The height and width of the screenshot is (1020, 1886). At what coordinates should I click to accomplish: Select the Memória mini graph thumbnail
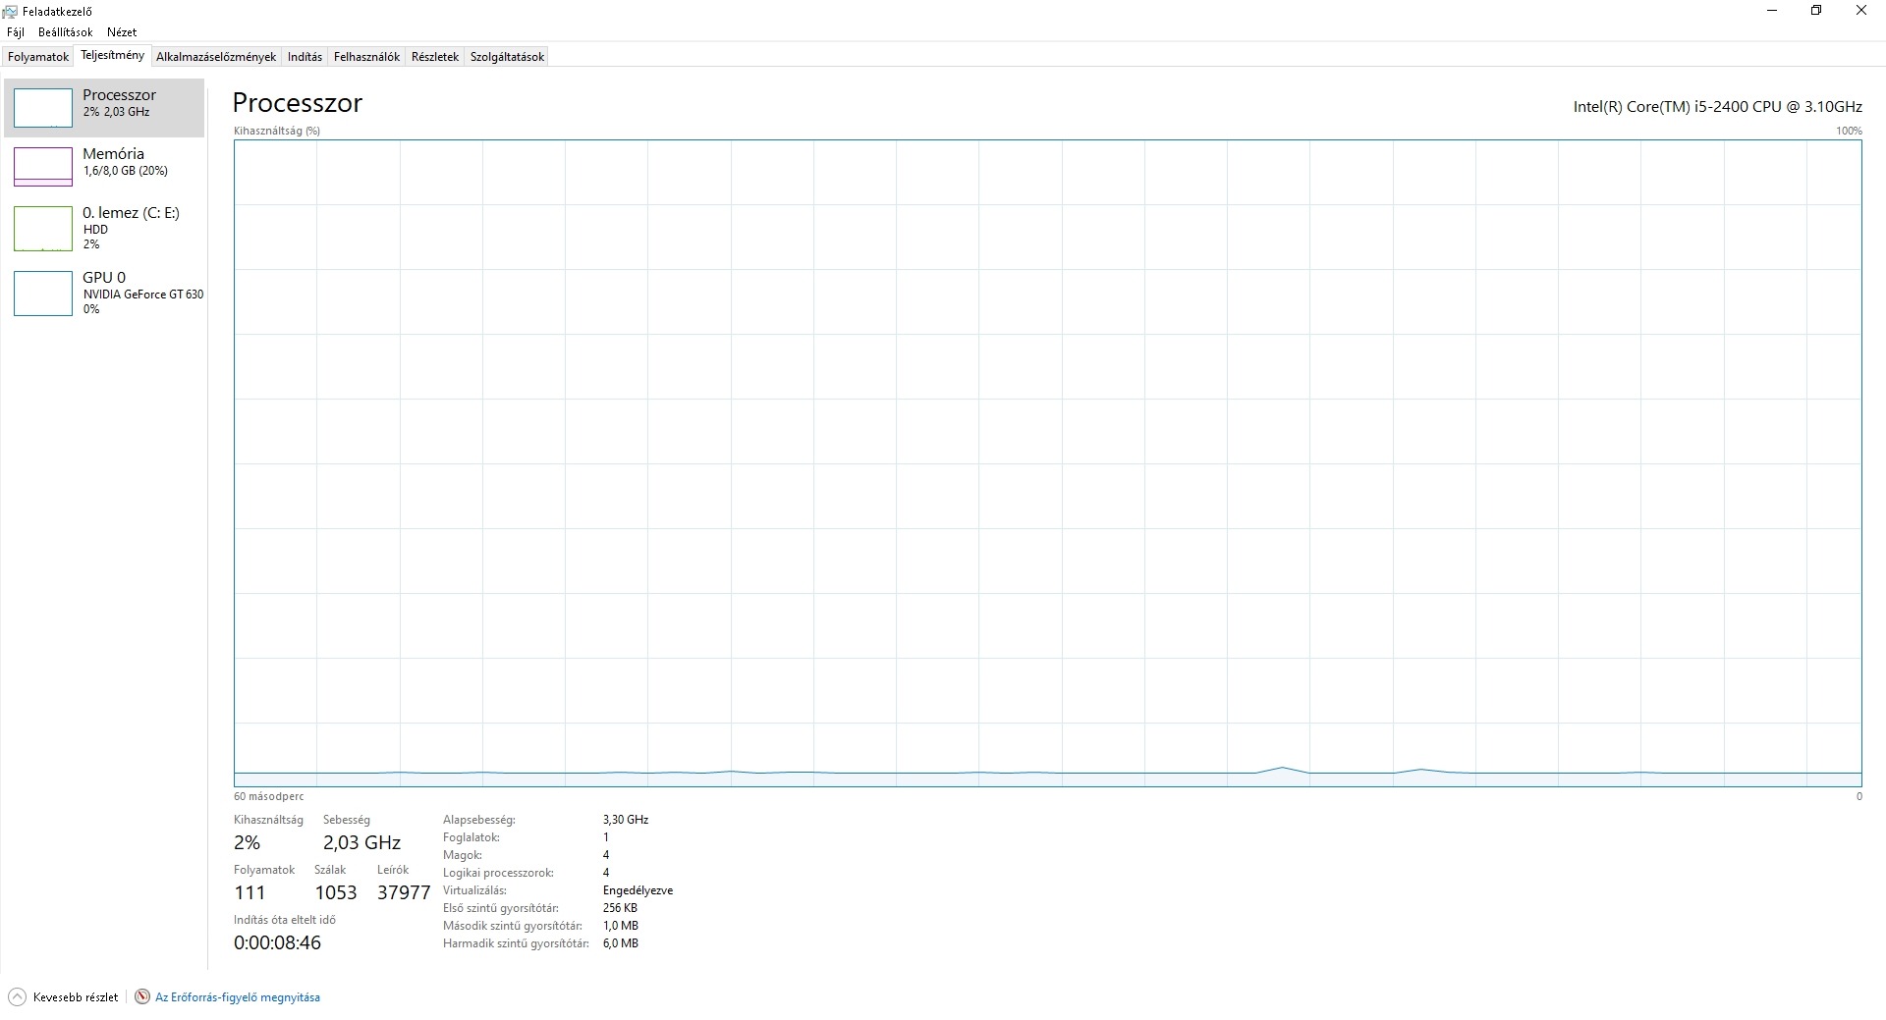[x=43, y=166]
